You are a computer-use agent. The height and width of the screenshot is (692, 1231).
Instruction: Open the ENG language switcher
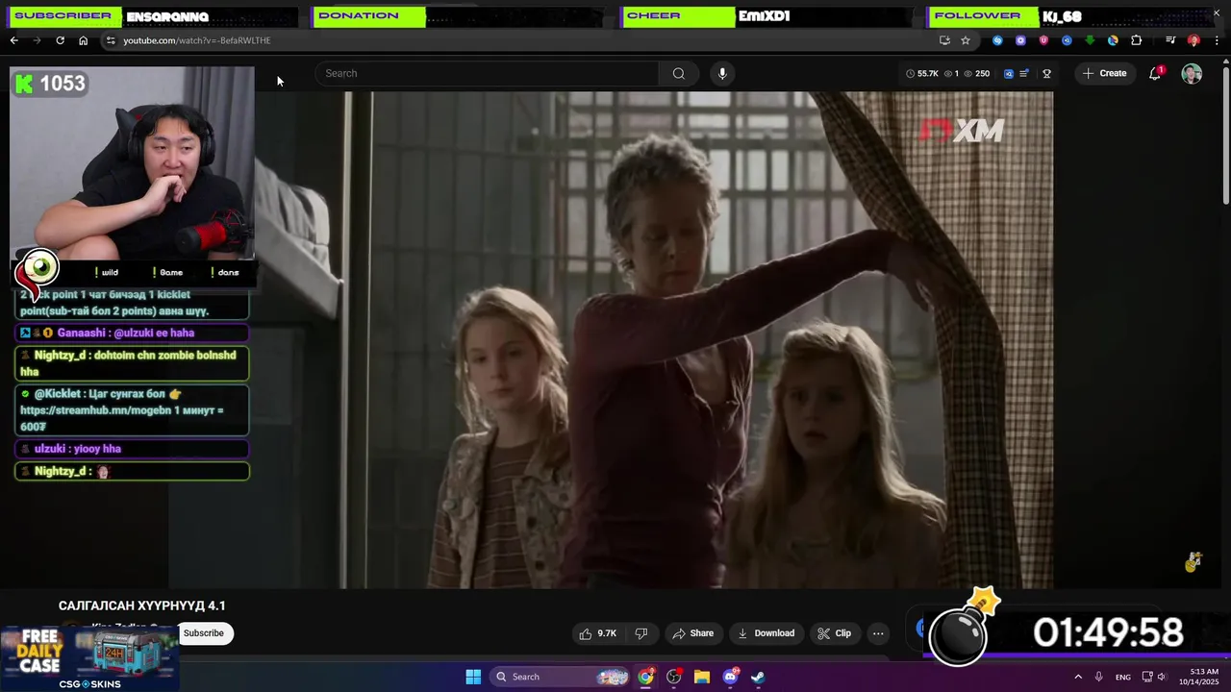pos(1122,677)
